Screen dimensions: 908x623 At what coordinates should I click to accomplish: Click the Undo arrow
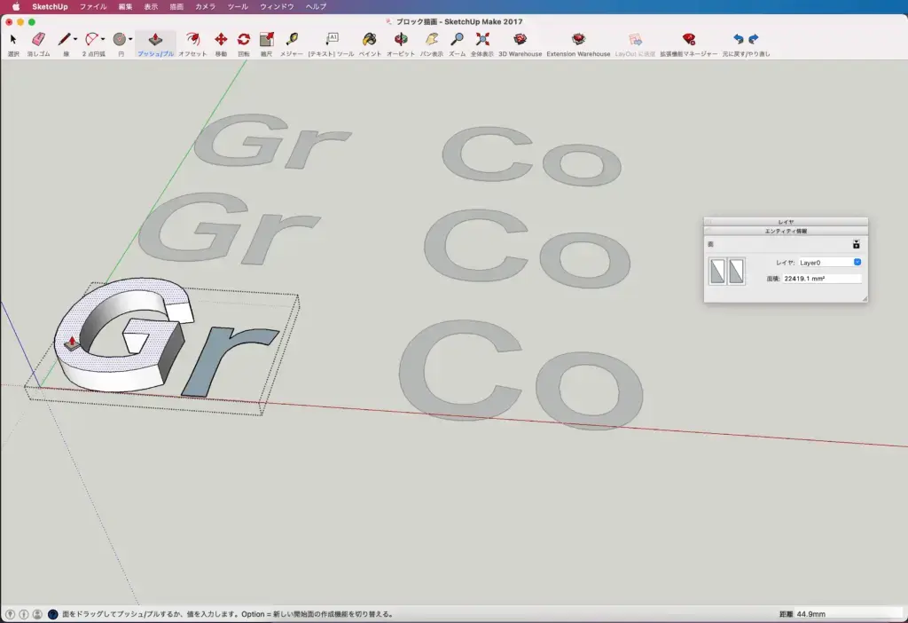point(739,39)
